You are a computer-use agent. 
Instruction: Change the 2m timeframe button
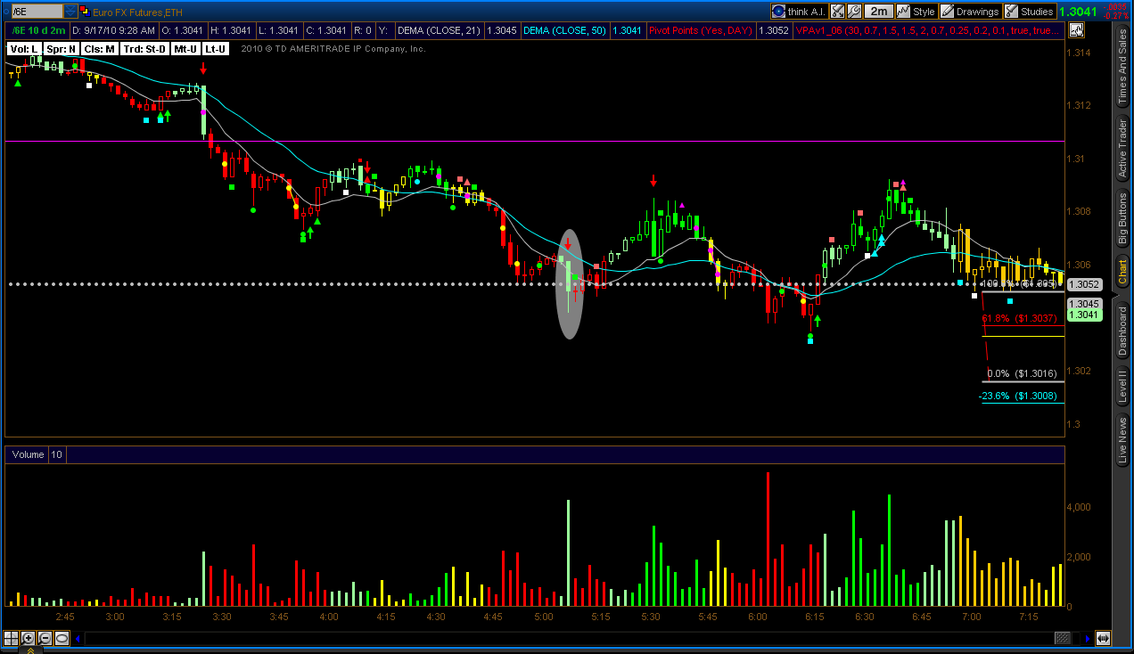[879, 12]
